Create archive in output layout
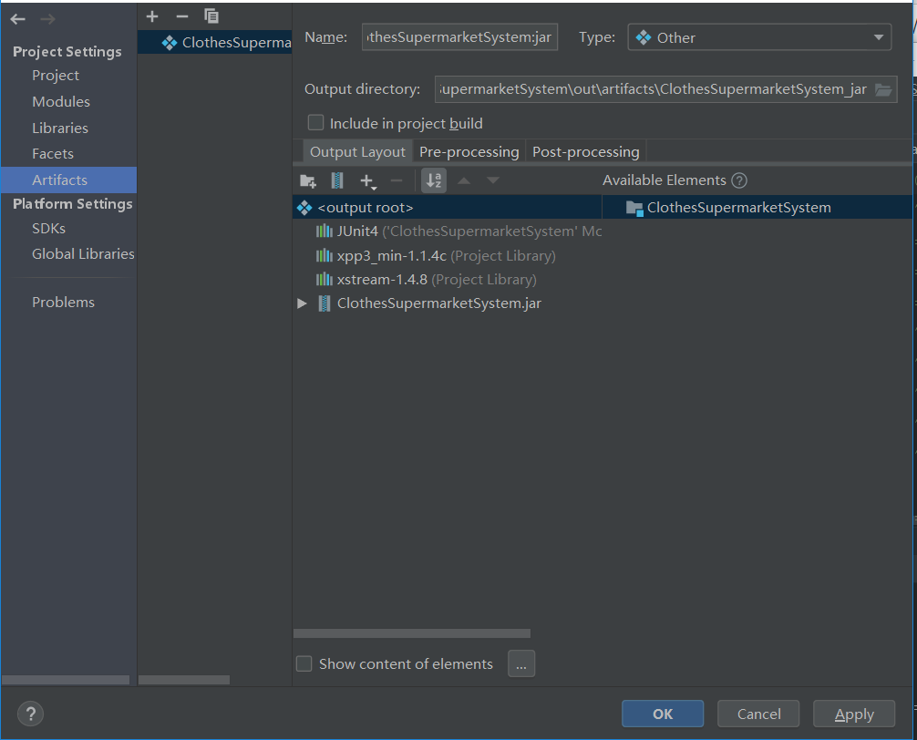The image size is (917, 740). [337, 180]
